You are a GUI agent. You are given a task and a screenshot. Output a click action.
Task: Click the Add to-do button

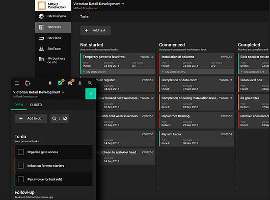tap(31, 118)
